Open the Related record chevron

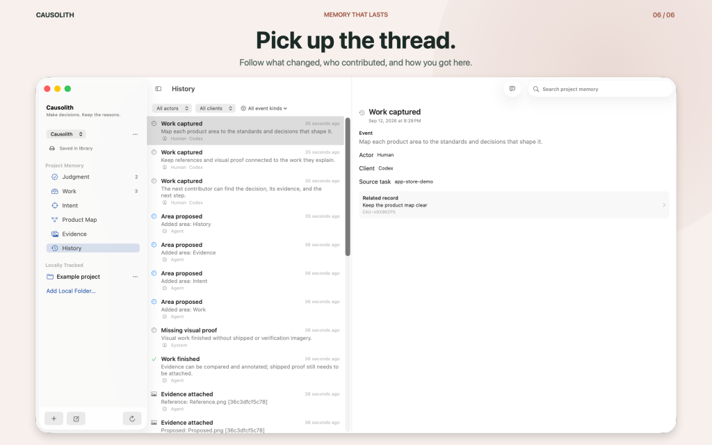664,205
